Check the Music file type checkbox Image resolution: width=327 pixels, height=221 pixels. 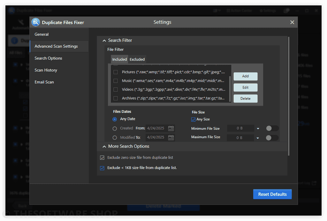[116, 81]
